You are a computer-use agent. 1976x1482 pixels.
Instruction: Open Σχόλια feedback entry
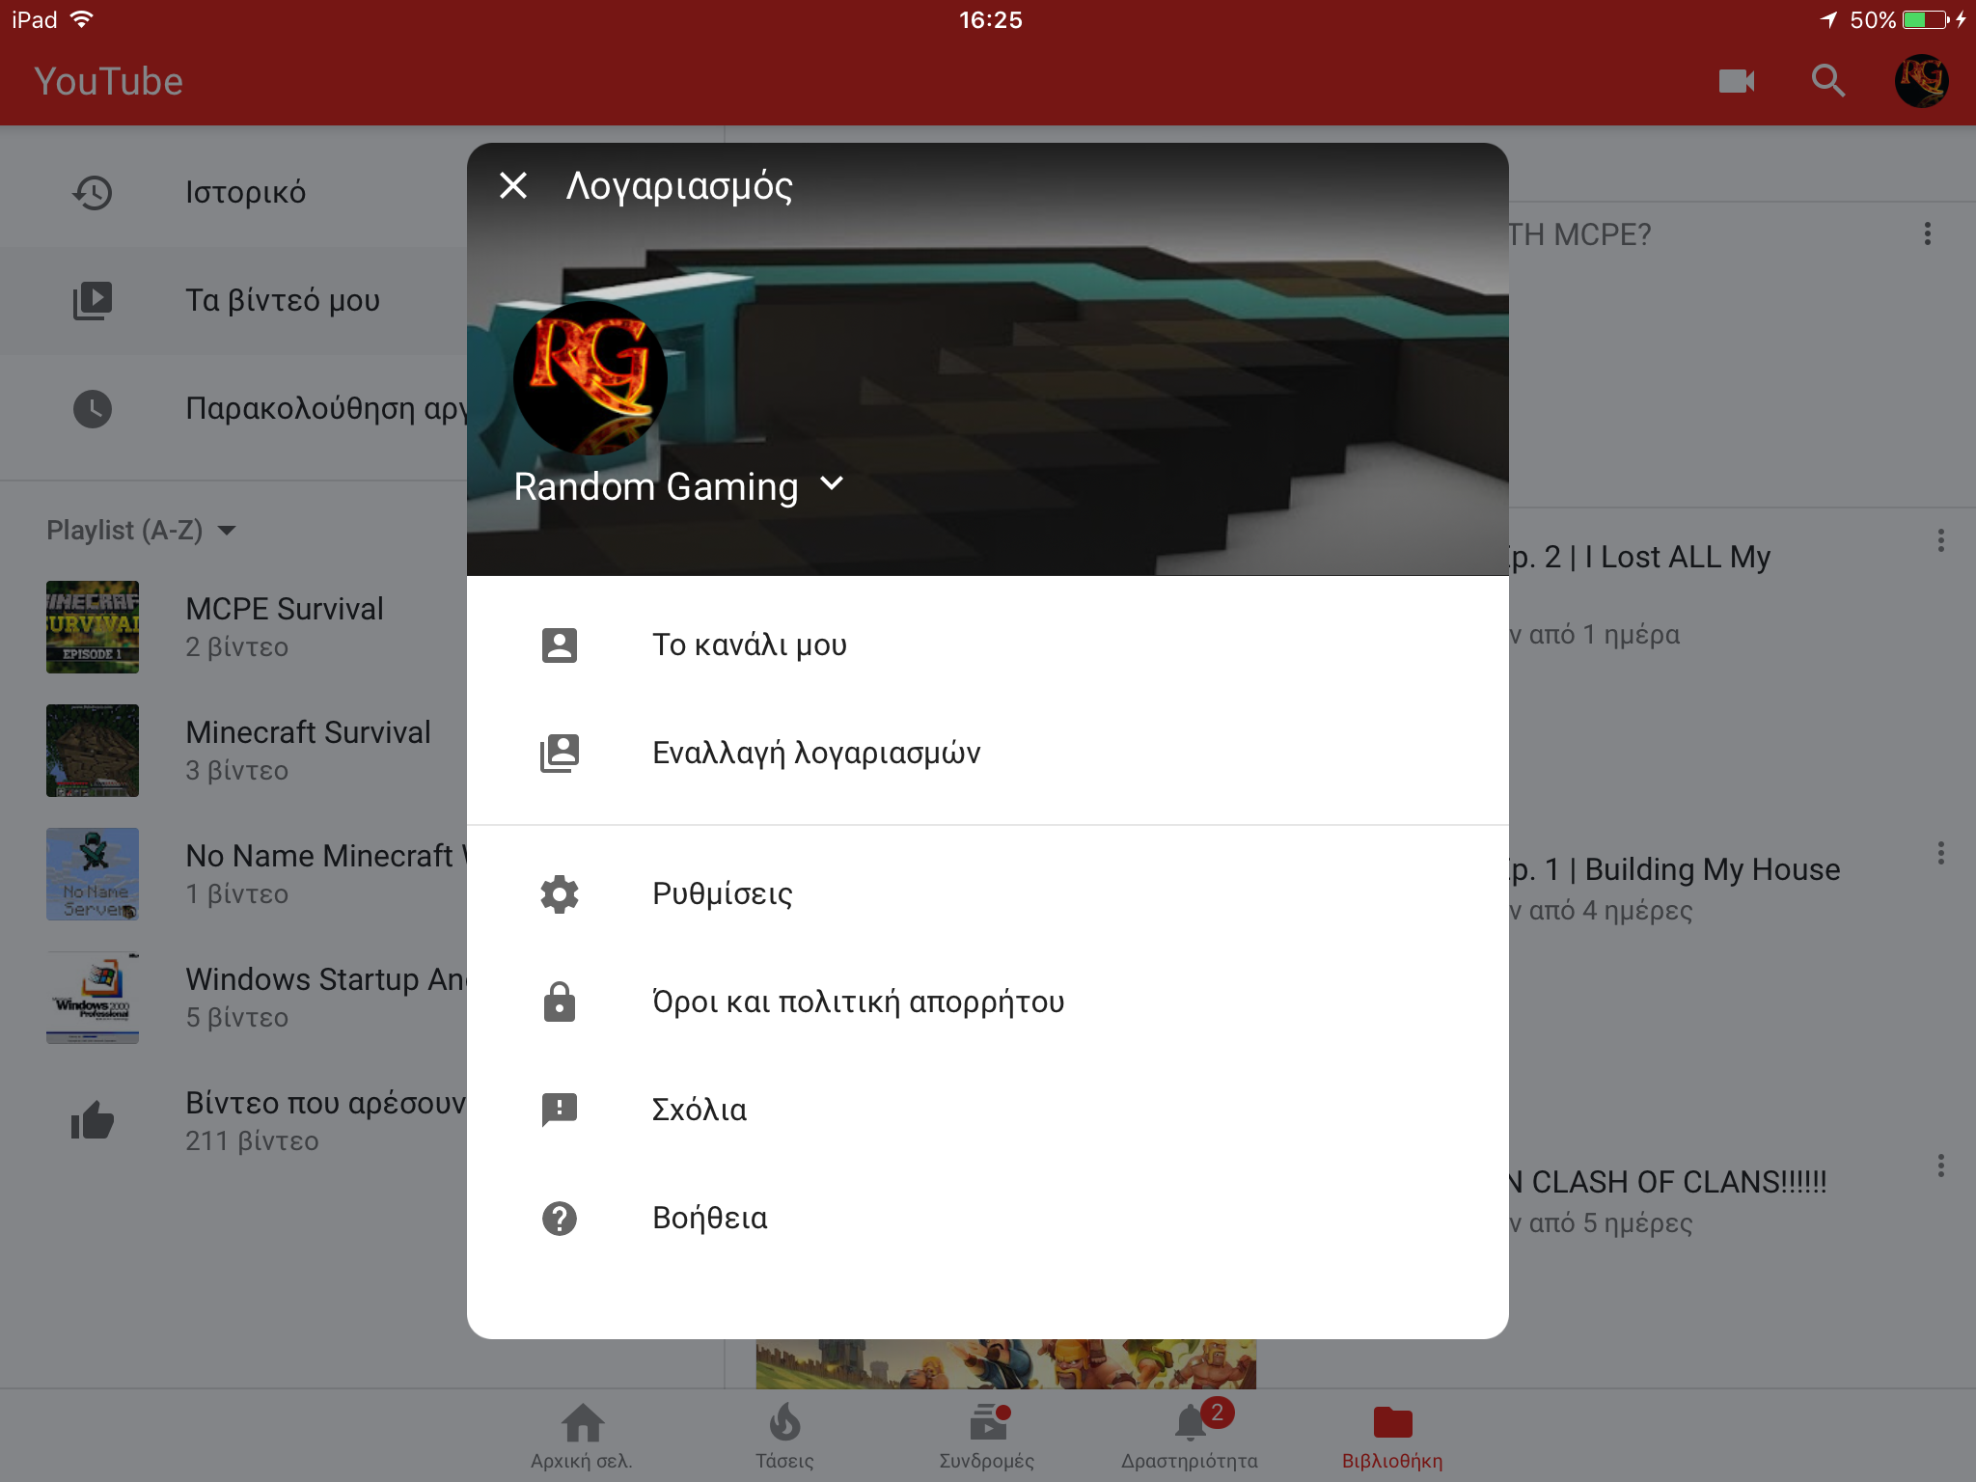click(988, 1110)
